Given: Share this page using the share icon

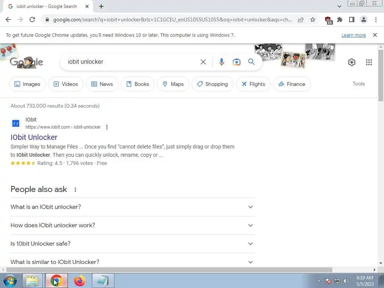Looking at the screenshot, I should 301,19.
